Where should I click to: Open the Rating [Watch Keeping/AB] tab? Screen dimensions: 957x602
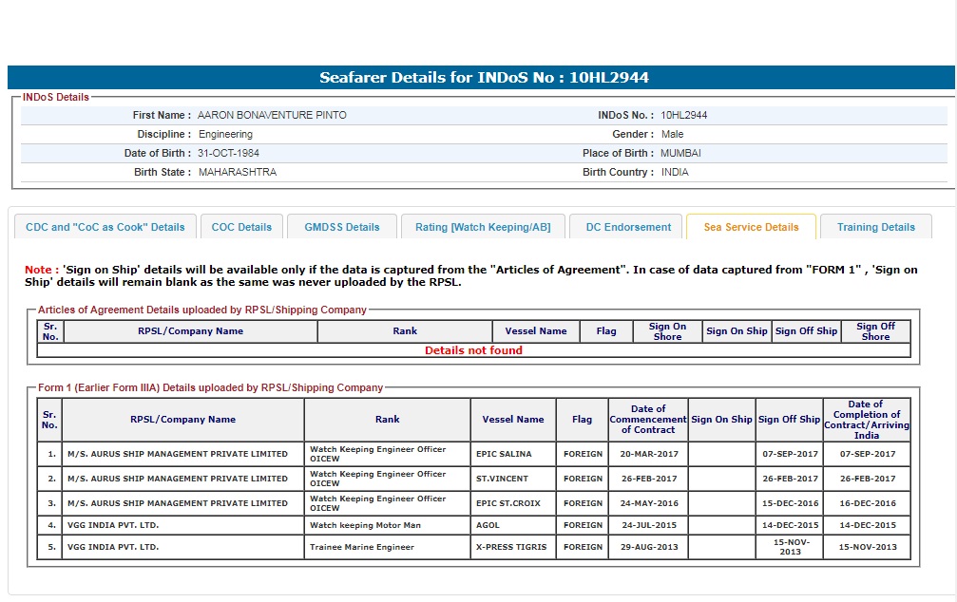483,227
